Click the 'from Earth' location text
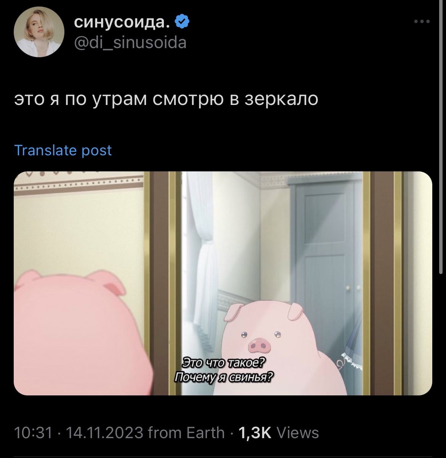This screenshot has height=458, width=446. click(186, 433)
